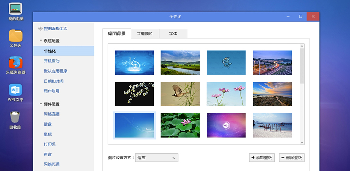Open 鼠标 settings
The height and width of the screenshot is (171, 350).
tap(48, 134)
